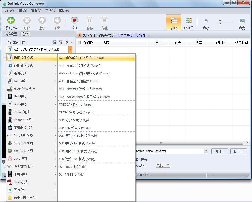Click the 浏览... browse button
252x202 pixels.
[x=219, y=151]
